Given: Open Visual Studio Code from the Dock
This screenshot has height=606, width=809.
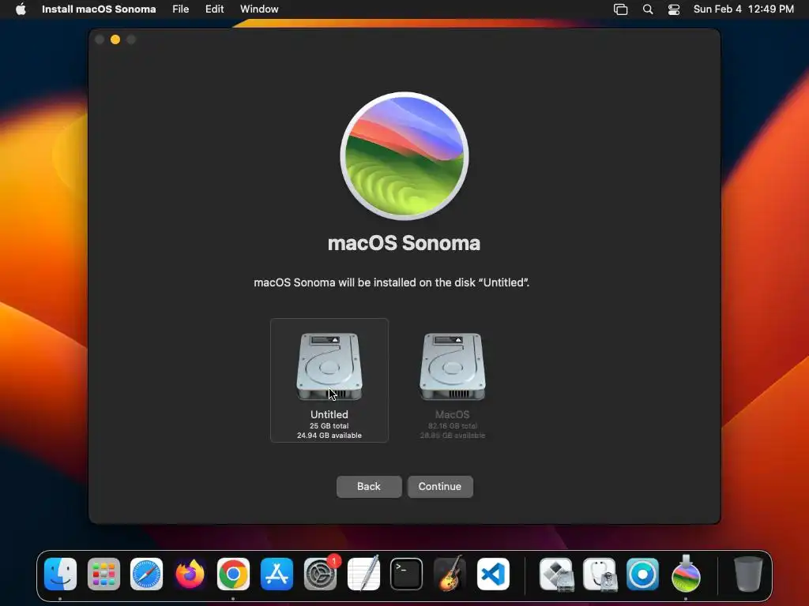Looking at the screenshot, I should 493,574.
